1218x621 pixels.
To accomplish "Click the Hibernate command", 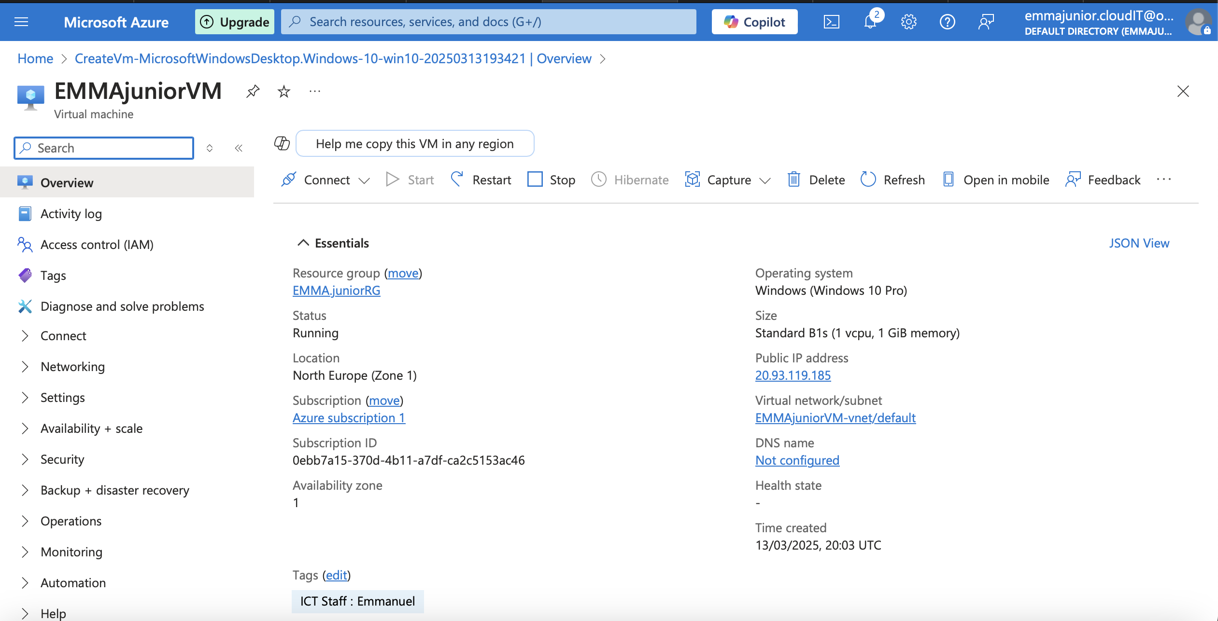I will click(x=630, y=180).
